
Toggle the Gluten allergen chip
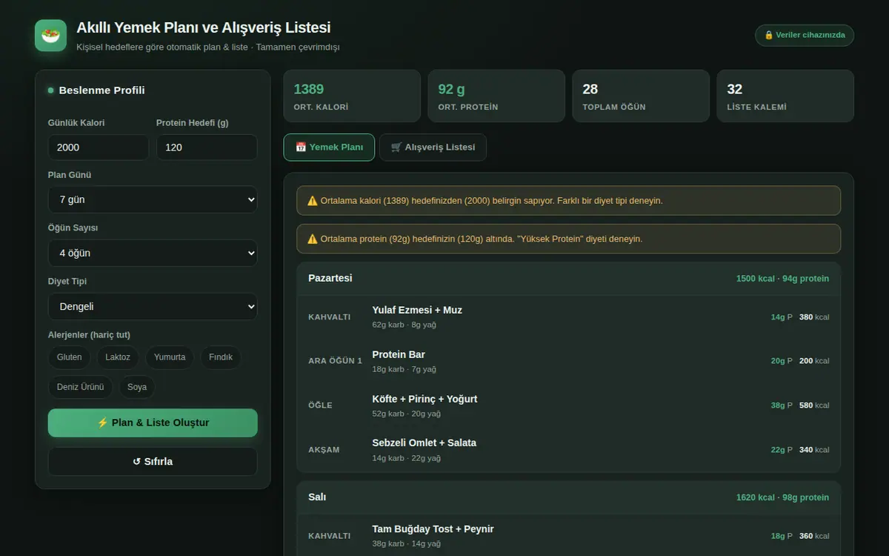click(70, 357)
